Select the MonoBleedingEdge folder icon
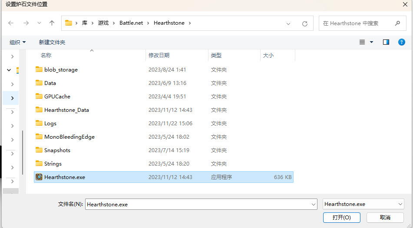The image size is (413, 228). [39, 137]
